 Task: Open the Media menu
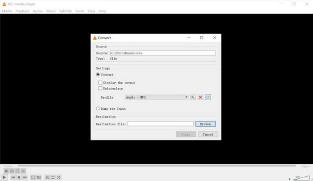[x=7, y=11]
